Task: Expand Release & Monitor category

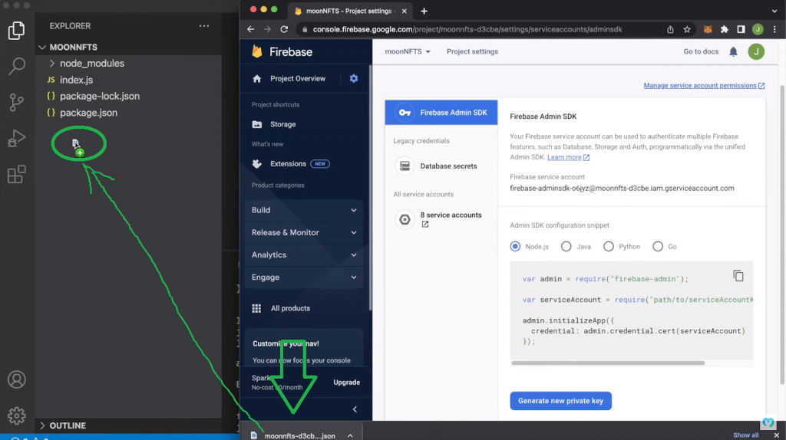Action: (x=304, y=232)
